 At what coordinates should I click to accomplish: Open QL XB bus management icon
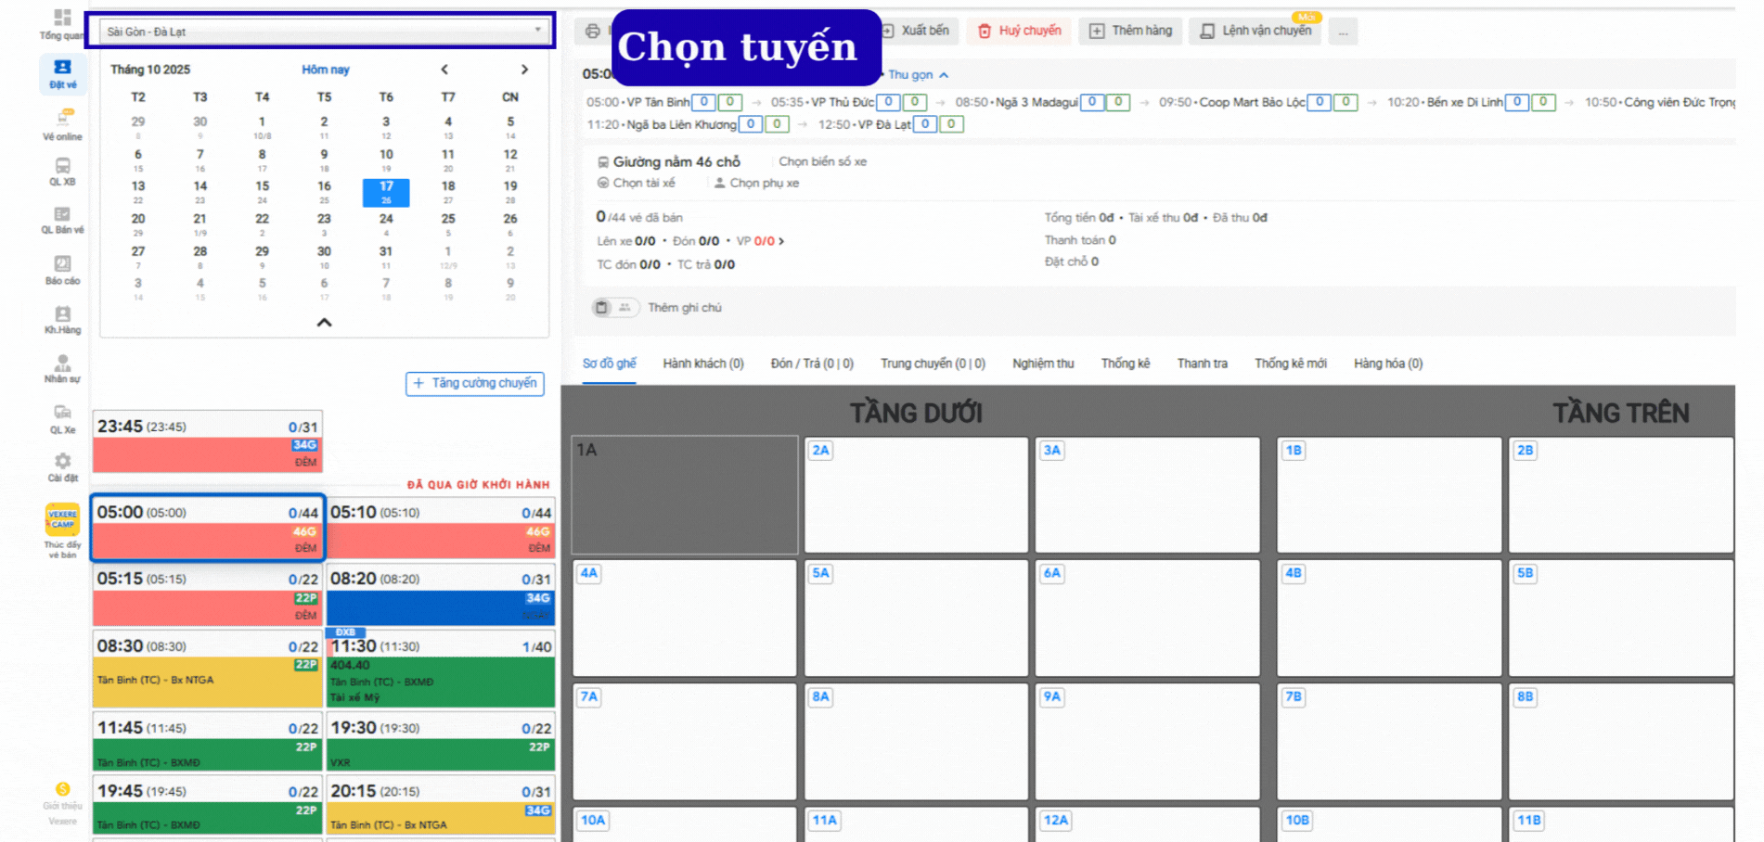pyautogui.click(x=62, y=171)
